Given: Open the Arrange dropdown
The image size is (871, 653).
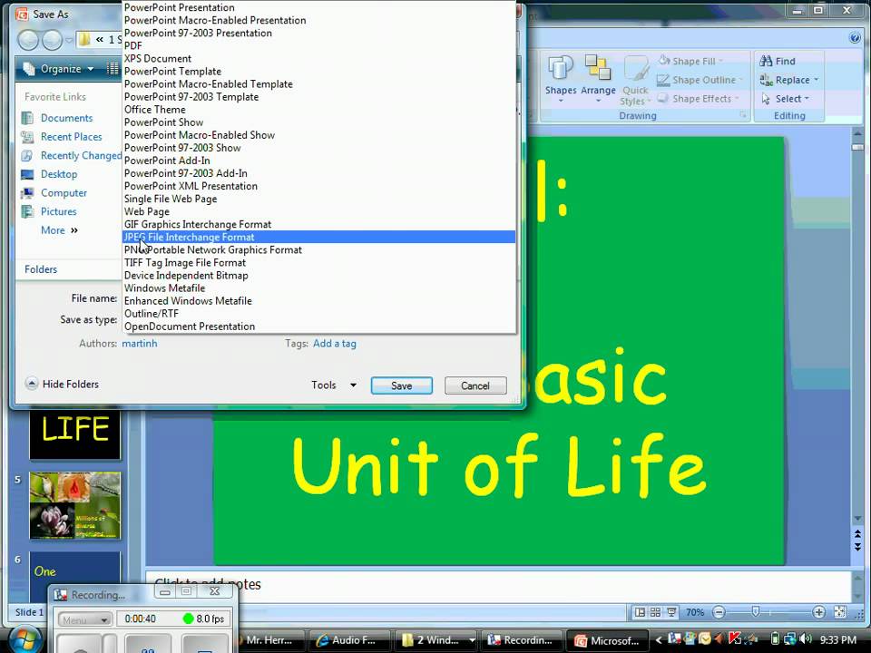Looking at the screenshot, I should coord(598,79).
